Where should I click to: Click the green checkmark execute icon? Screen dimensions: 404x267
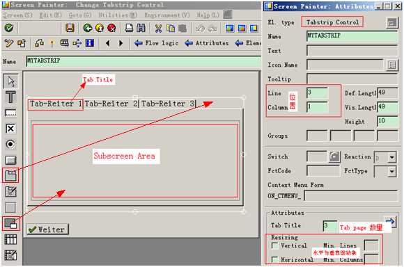[9, 28]
